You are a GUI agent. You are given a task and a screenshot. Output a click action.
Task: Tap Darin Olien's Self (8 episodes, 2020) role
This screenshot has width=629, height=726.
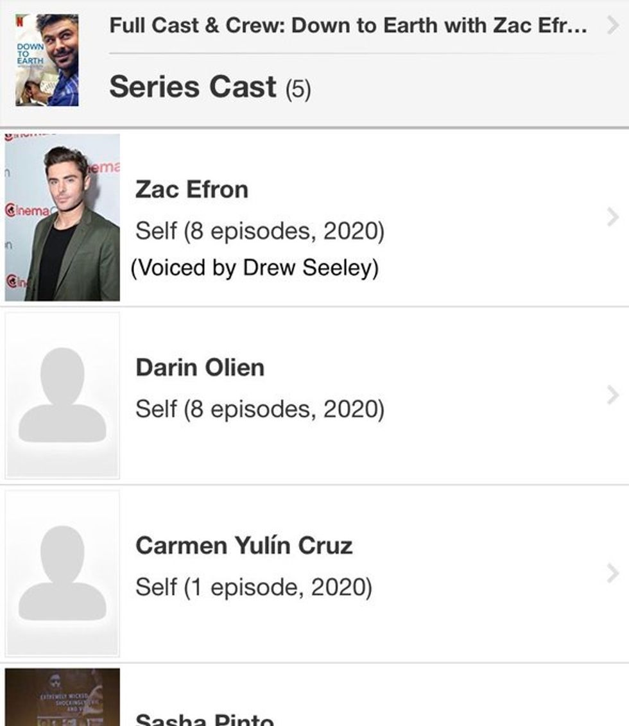tap(259, 409)
